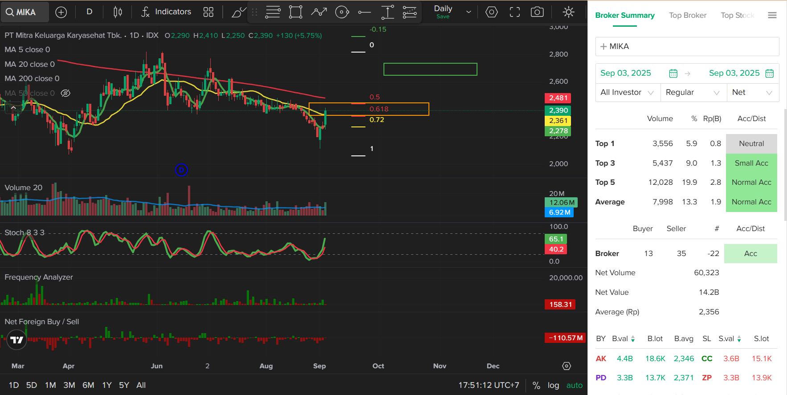Select seller broker CC
This screenshot has width=787, height=395.
(x=707, y=358)
